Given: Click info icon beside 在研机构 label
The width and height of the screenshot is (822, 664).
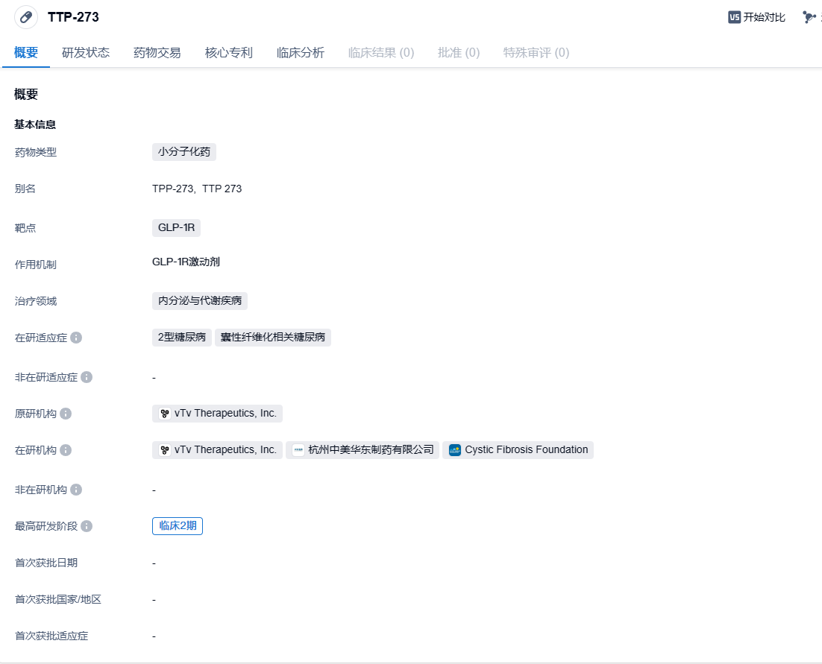Looking at the screenshot, I should (66, 450).
